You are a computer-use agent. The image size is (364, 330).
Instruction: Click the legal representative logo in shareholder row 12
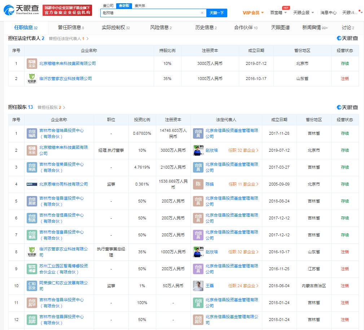click(x=198, y=320)
